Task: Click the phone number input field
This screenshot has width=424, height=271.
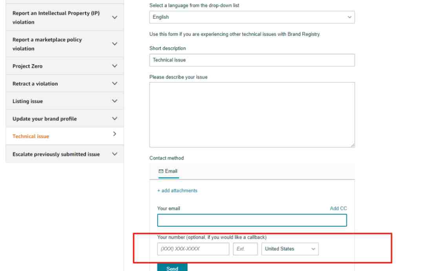Action: tap(193, 249)
